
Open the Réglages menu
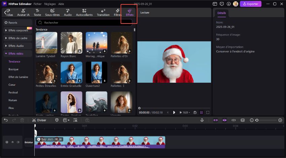50,4
